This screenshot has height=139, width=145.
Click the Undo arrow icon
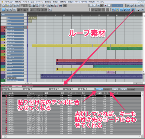[18, 10]
